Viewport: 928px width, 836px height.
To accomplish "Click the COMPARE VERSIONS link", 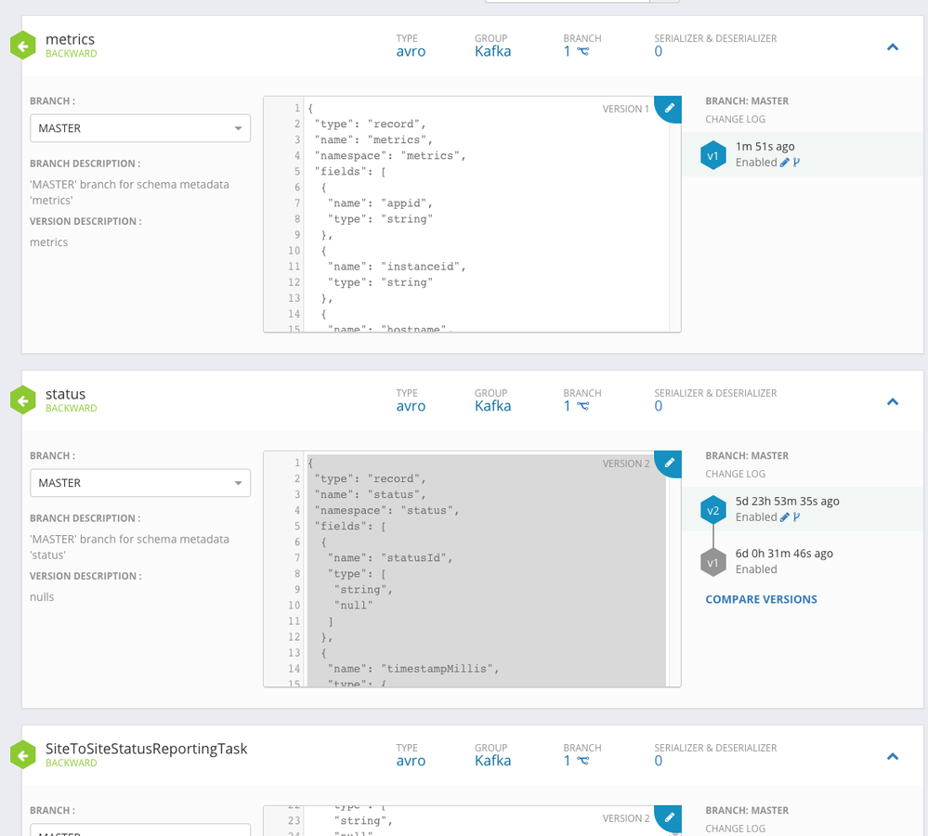I will pos(761,599).
